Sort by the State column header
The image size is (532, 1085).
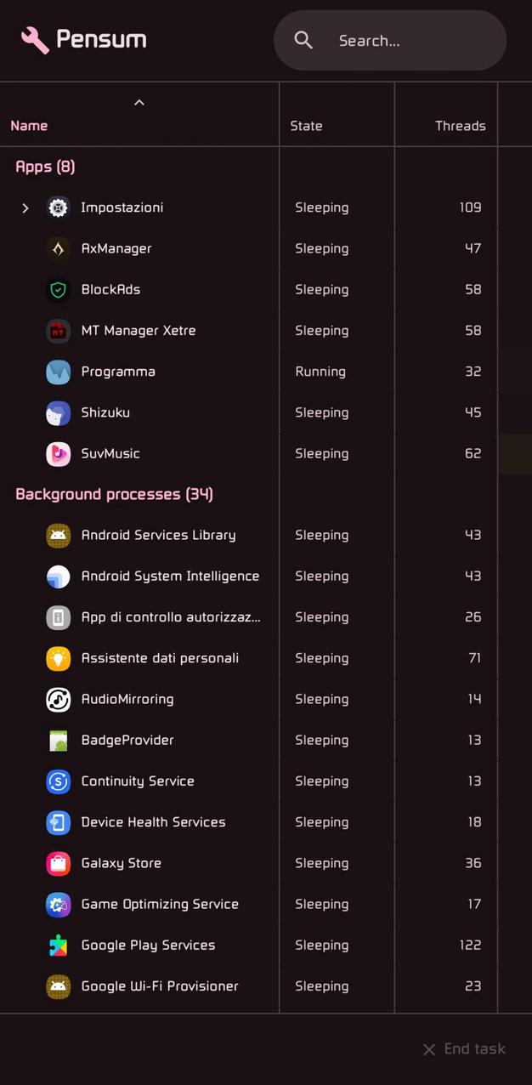(x=306, y=126)
